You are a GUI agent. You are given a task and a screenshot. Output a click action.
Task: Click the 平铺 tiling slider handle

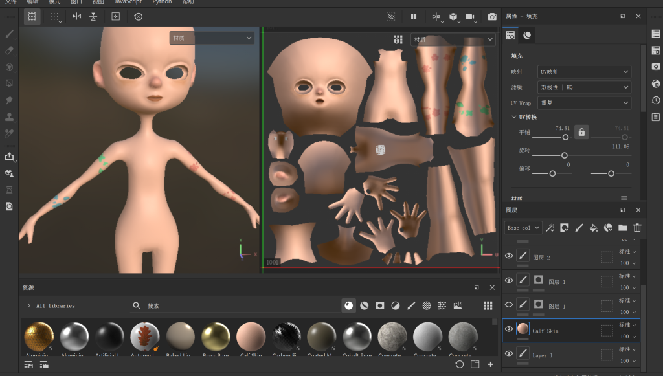coord(565,137)
